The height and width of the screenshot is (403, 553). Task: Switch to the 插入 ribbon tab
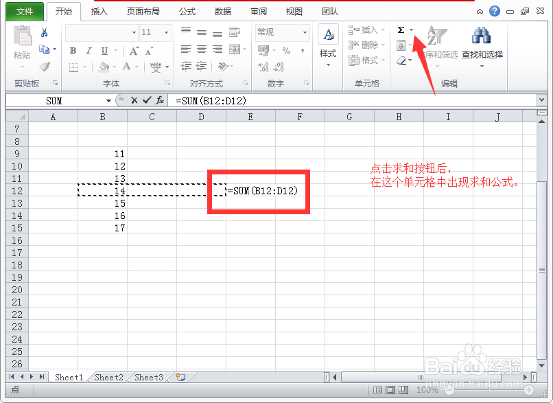[x=98, y=11]
